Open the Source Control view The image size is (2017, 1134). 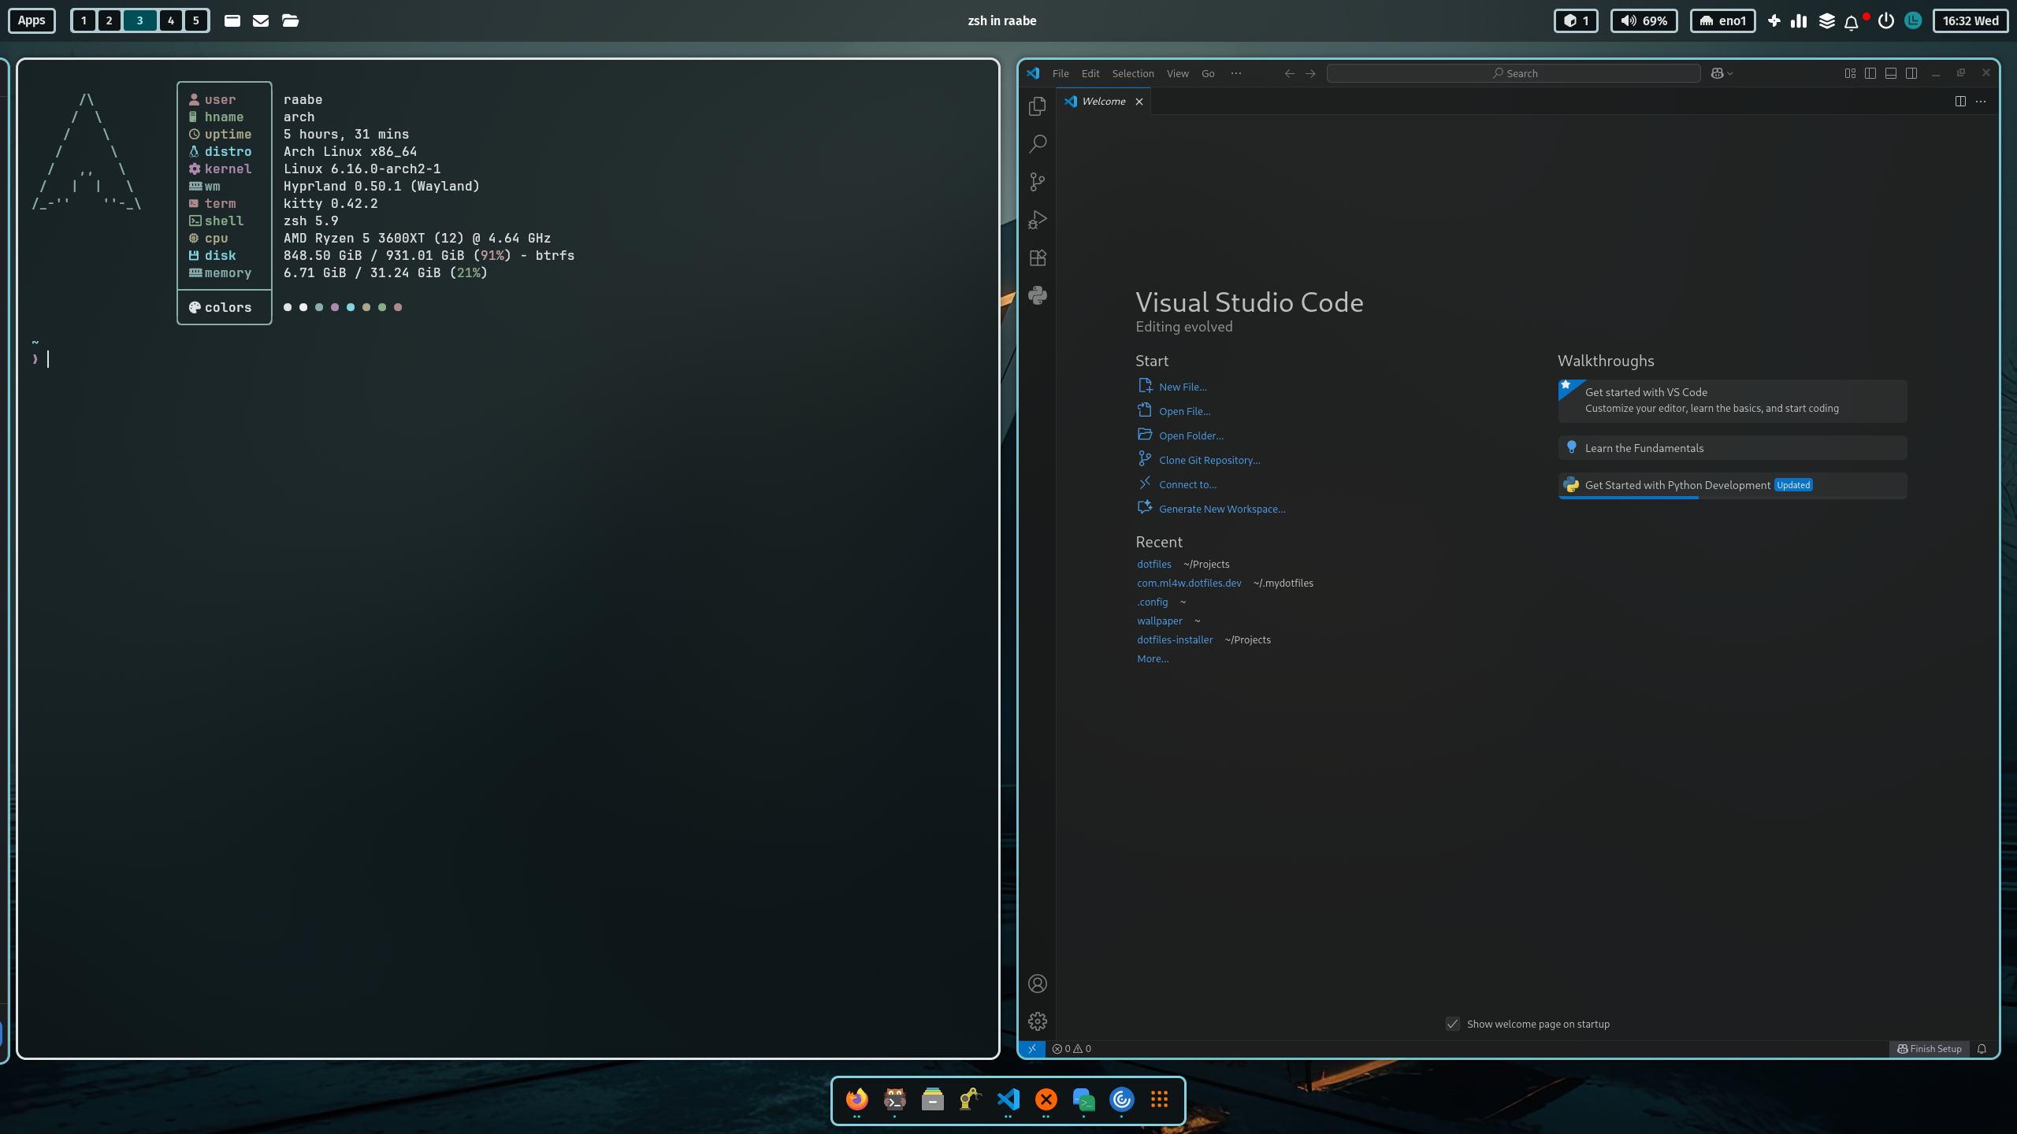click(1038, 182)
